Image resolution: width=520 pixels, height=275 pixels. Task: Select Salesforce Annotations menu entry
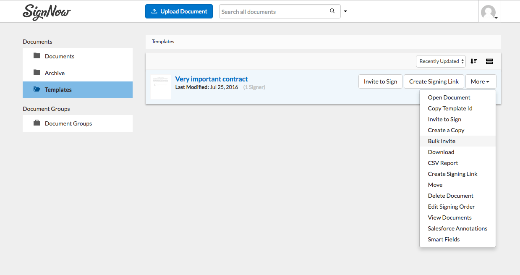point(457,228)
